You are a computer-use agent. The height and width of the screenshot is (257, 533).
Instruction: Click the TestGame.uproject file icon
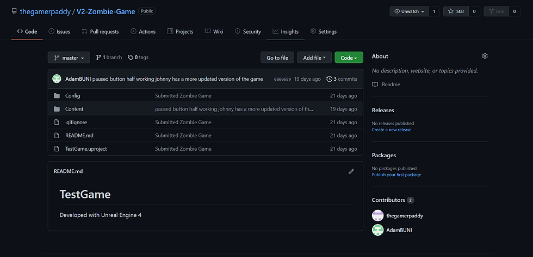pos(57,149)
